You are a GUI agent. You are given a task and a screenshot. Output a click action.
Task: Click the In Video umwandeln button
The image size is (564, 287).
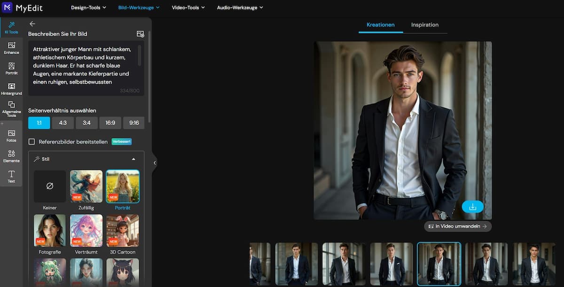coord(458,226)
